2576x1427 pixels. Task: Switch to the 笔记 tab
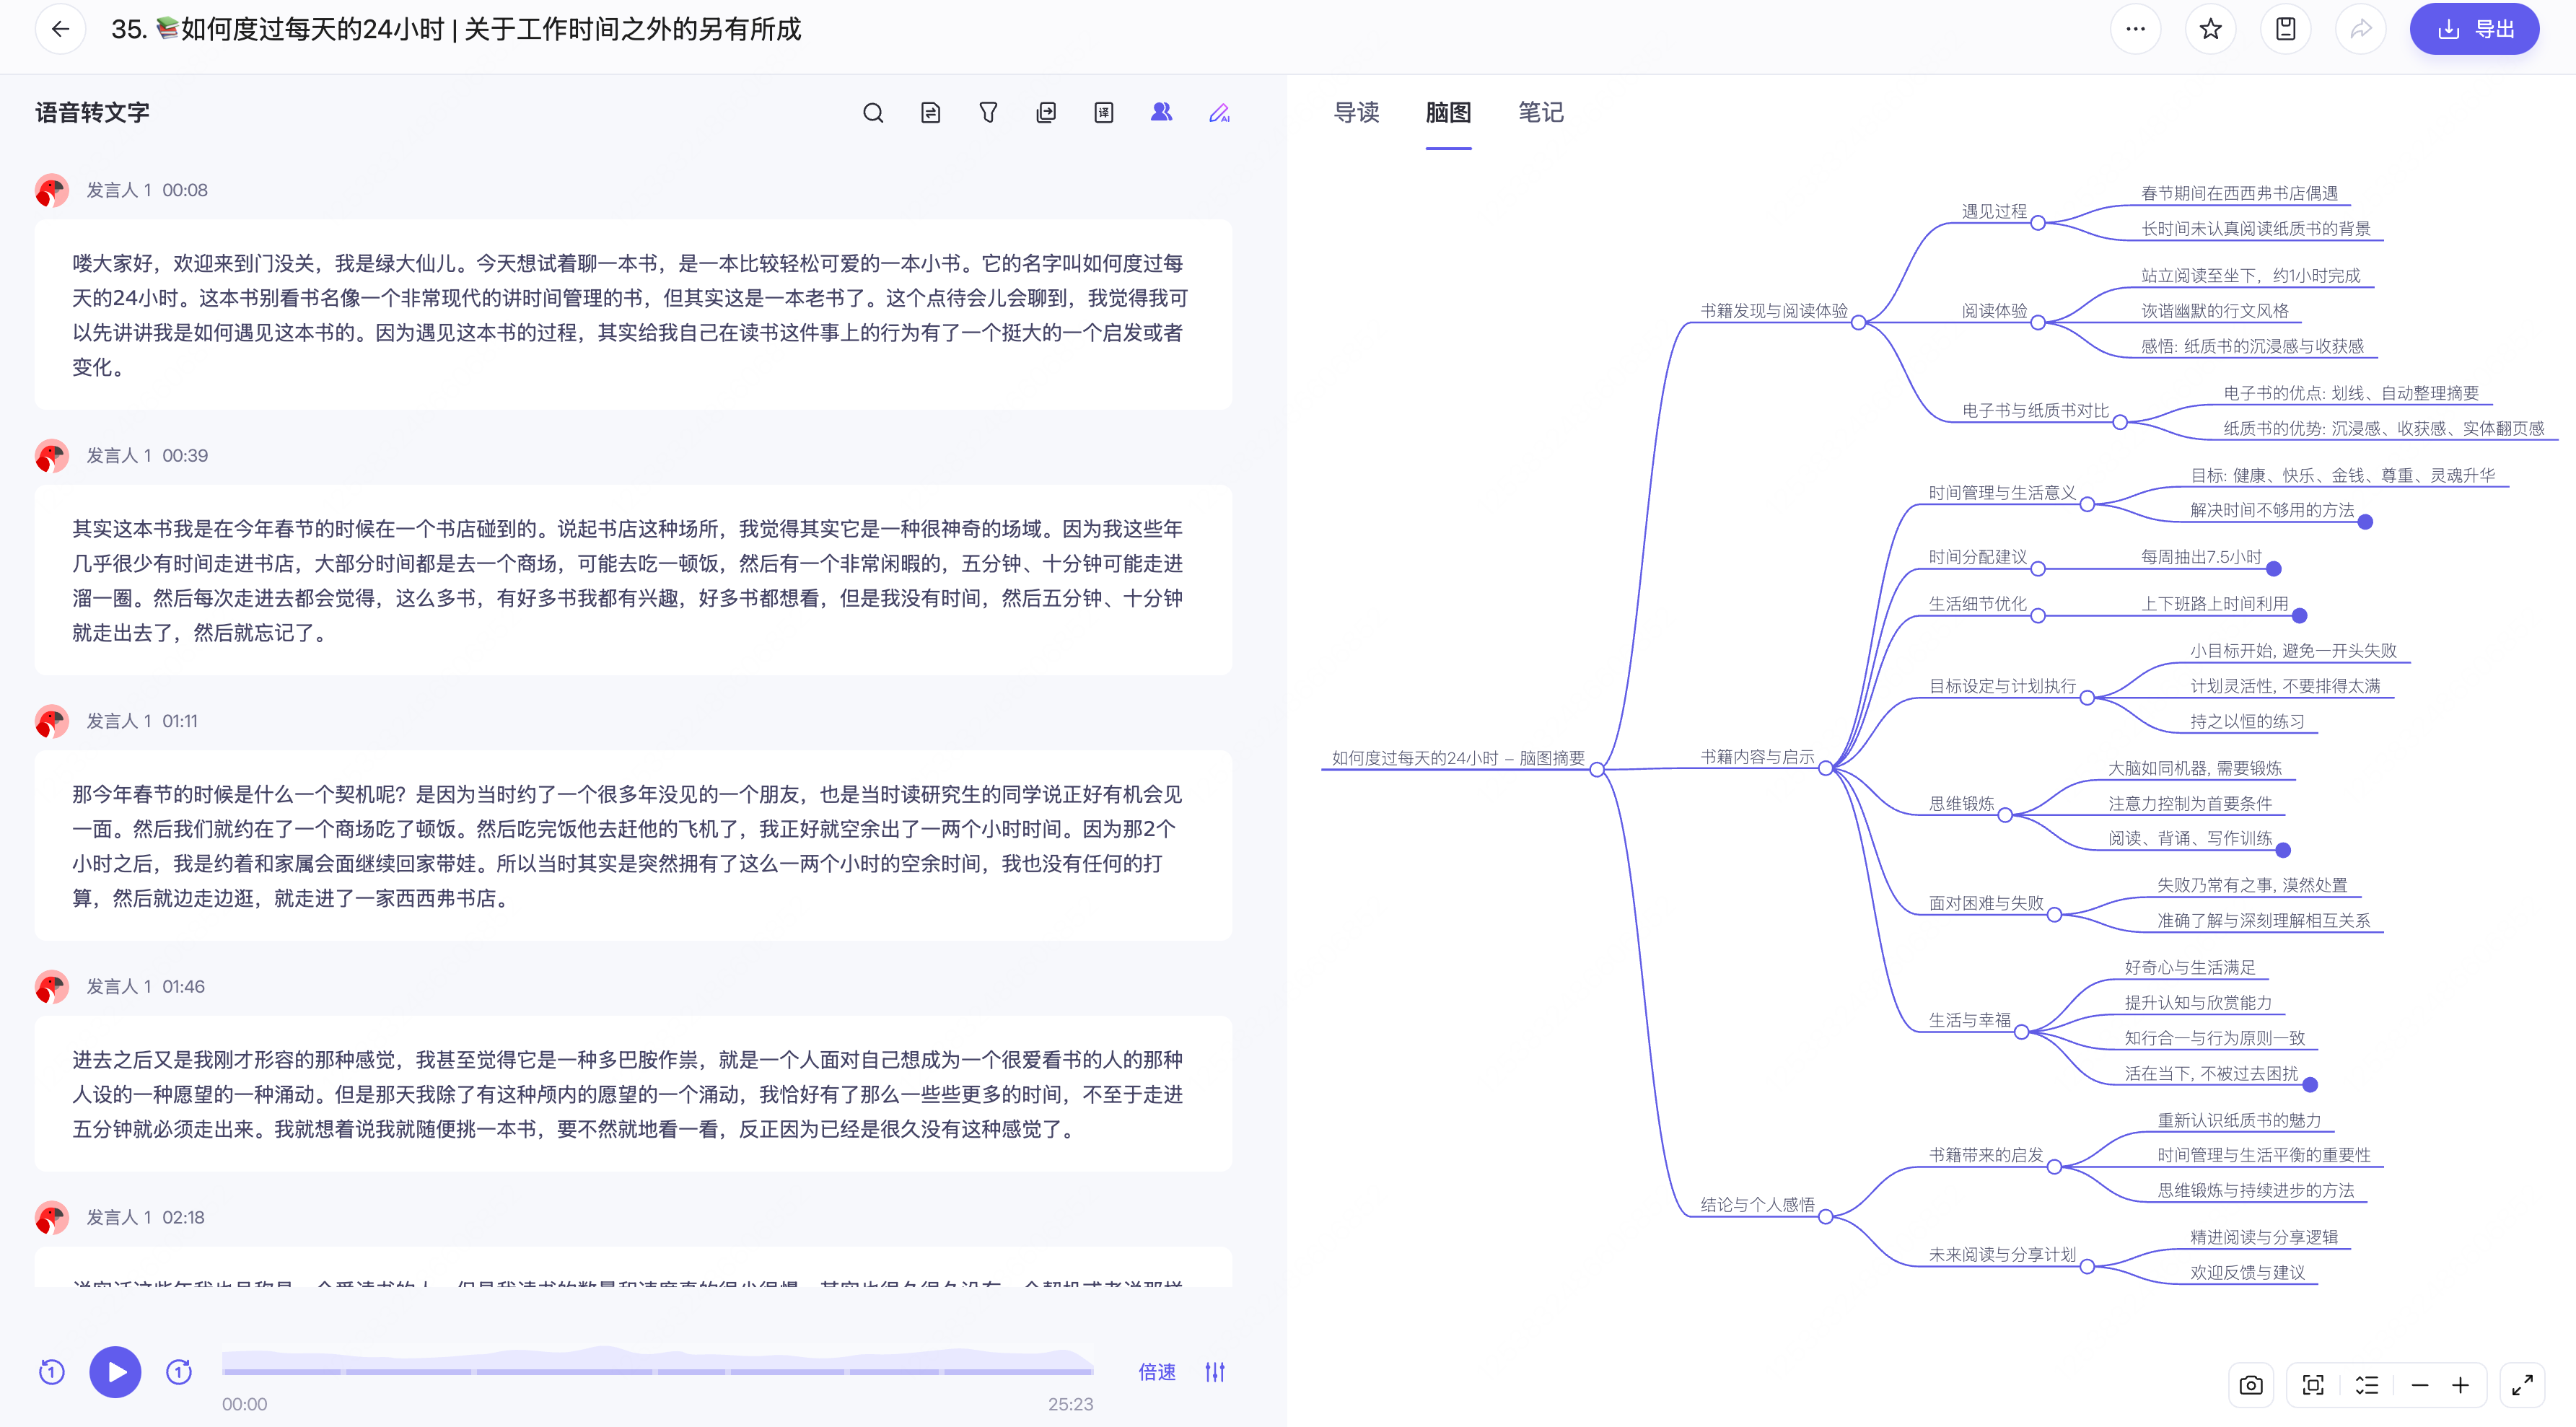1540,113
